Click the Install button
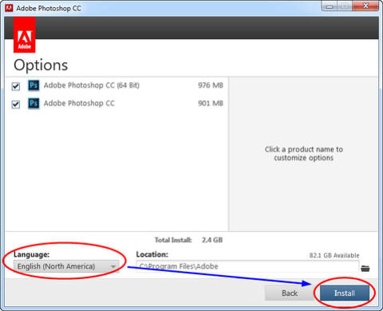383x311 pixels. pos(345,293)
